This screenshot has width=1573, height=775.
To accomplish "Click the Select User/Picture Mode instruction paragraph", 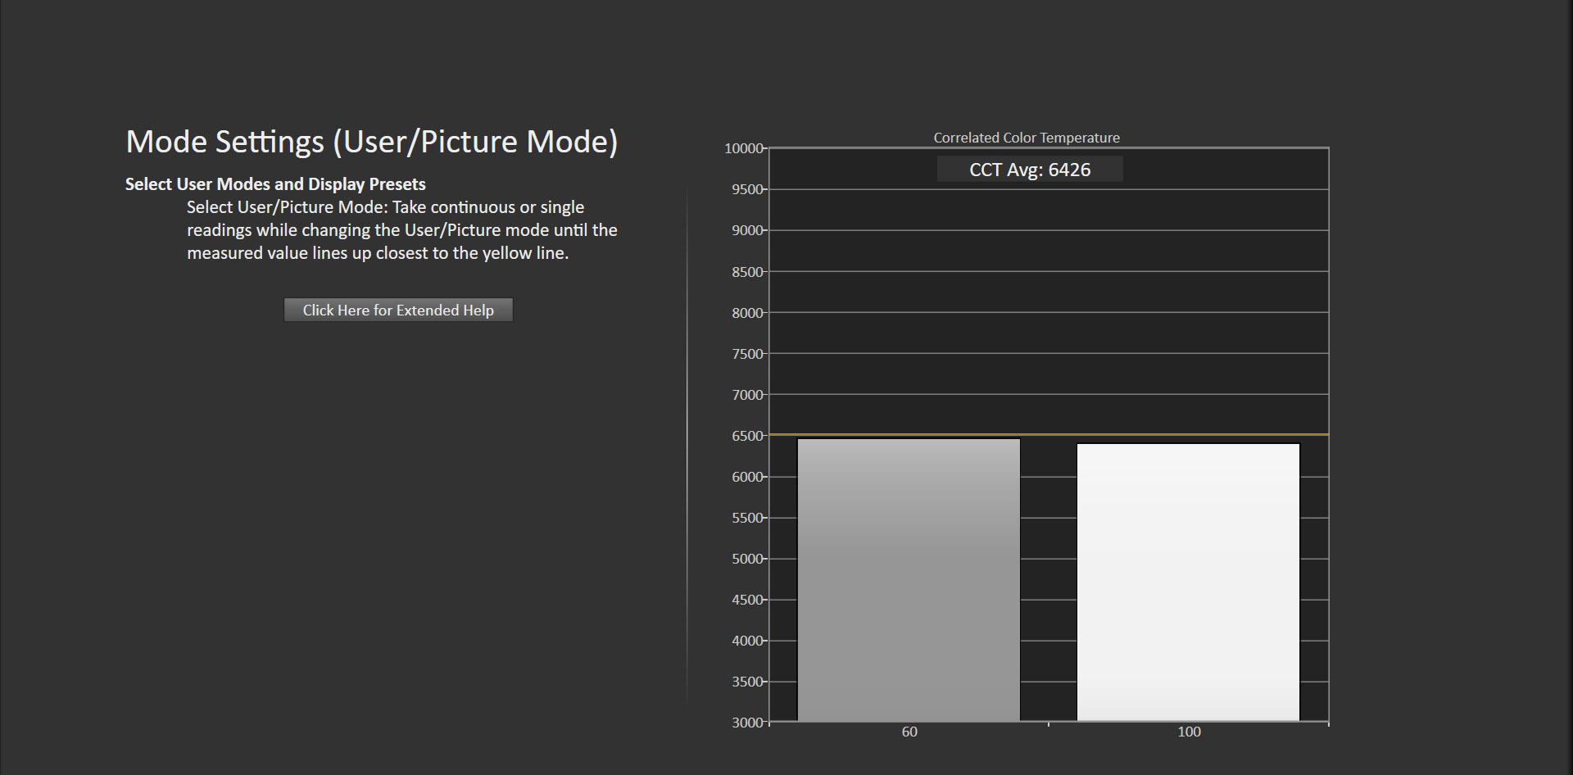I will point(401,230).
